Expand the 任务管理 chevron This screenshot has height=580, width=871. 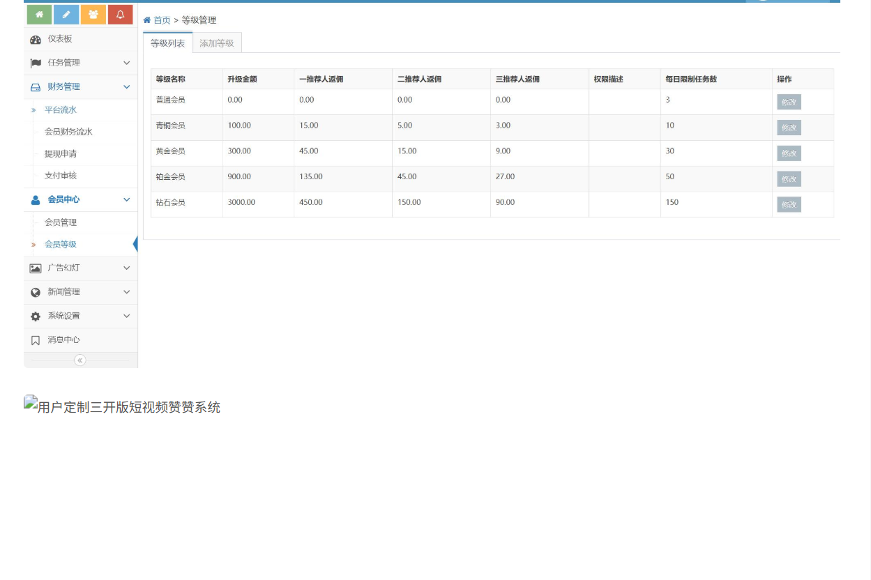point(127,63)
